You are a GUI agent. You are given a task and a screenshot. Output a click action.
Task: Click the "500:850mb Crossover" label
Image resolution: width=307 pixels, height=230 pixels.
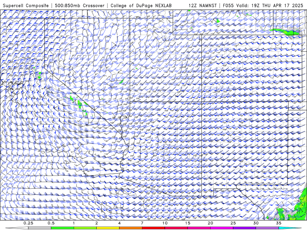click(x=80, y=5)
